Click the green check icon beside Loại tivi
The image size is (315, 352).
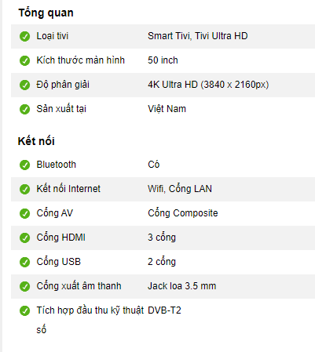24,36
